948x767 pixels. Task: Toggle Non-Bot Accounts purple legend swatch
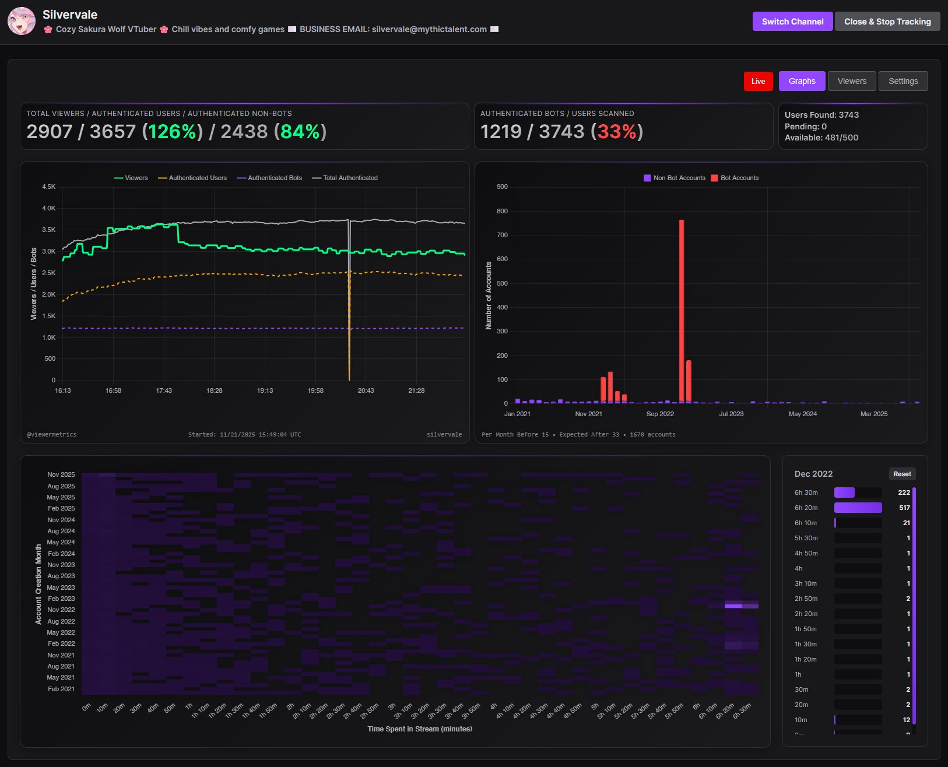click(x=647, y=178)
